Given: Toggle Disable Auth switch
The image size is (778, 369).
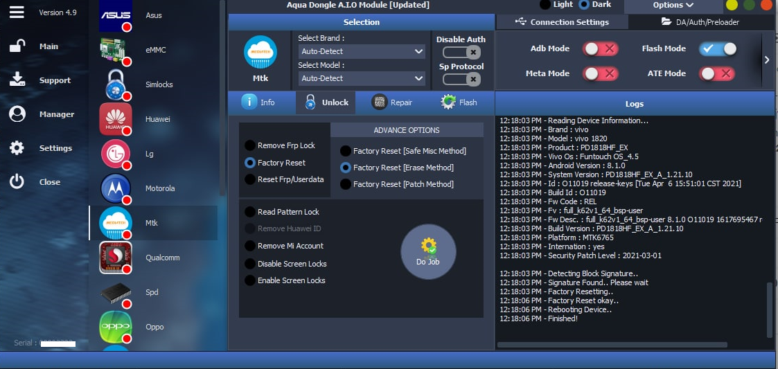Looking at the screenshot, I should (461, 52).
